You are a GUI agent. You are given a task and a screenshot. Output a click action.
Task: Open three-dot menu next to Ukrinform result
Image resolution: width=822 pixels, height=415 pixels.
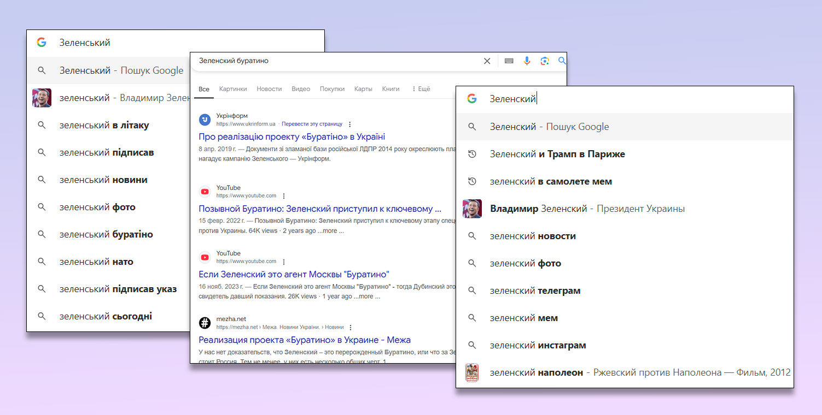350,124
